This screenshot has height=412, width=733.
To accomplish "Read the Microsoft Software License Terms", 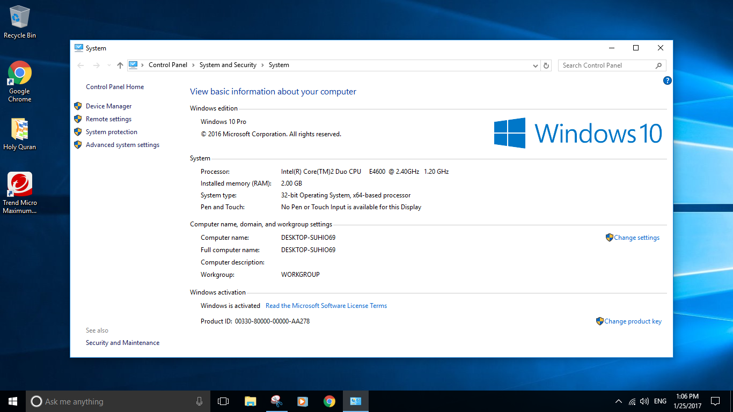I will point(326,306).
